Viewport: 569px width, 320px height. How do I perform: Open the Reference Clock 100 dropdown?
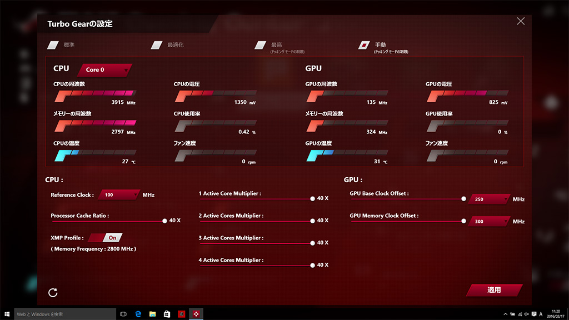click(x=119, y=195)
